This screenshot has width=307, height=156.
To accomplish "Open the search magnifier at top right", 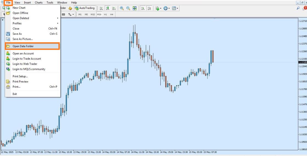I will coord(298,8).
